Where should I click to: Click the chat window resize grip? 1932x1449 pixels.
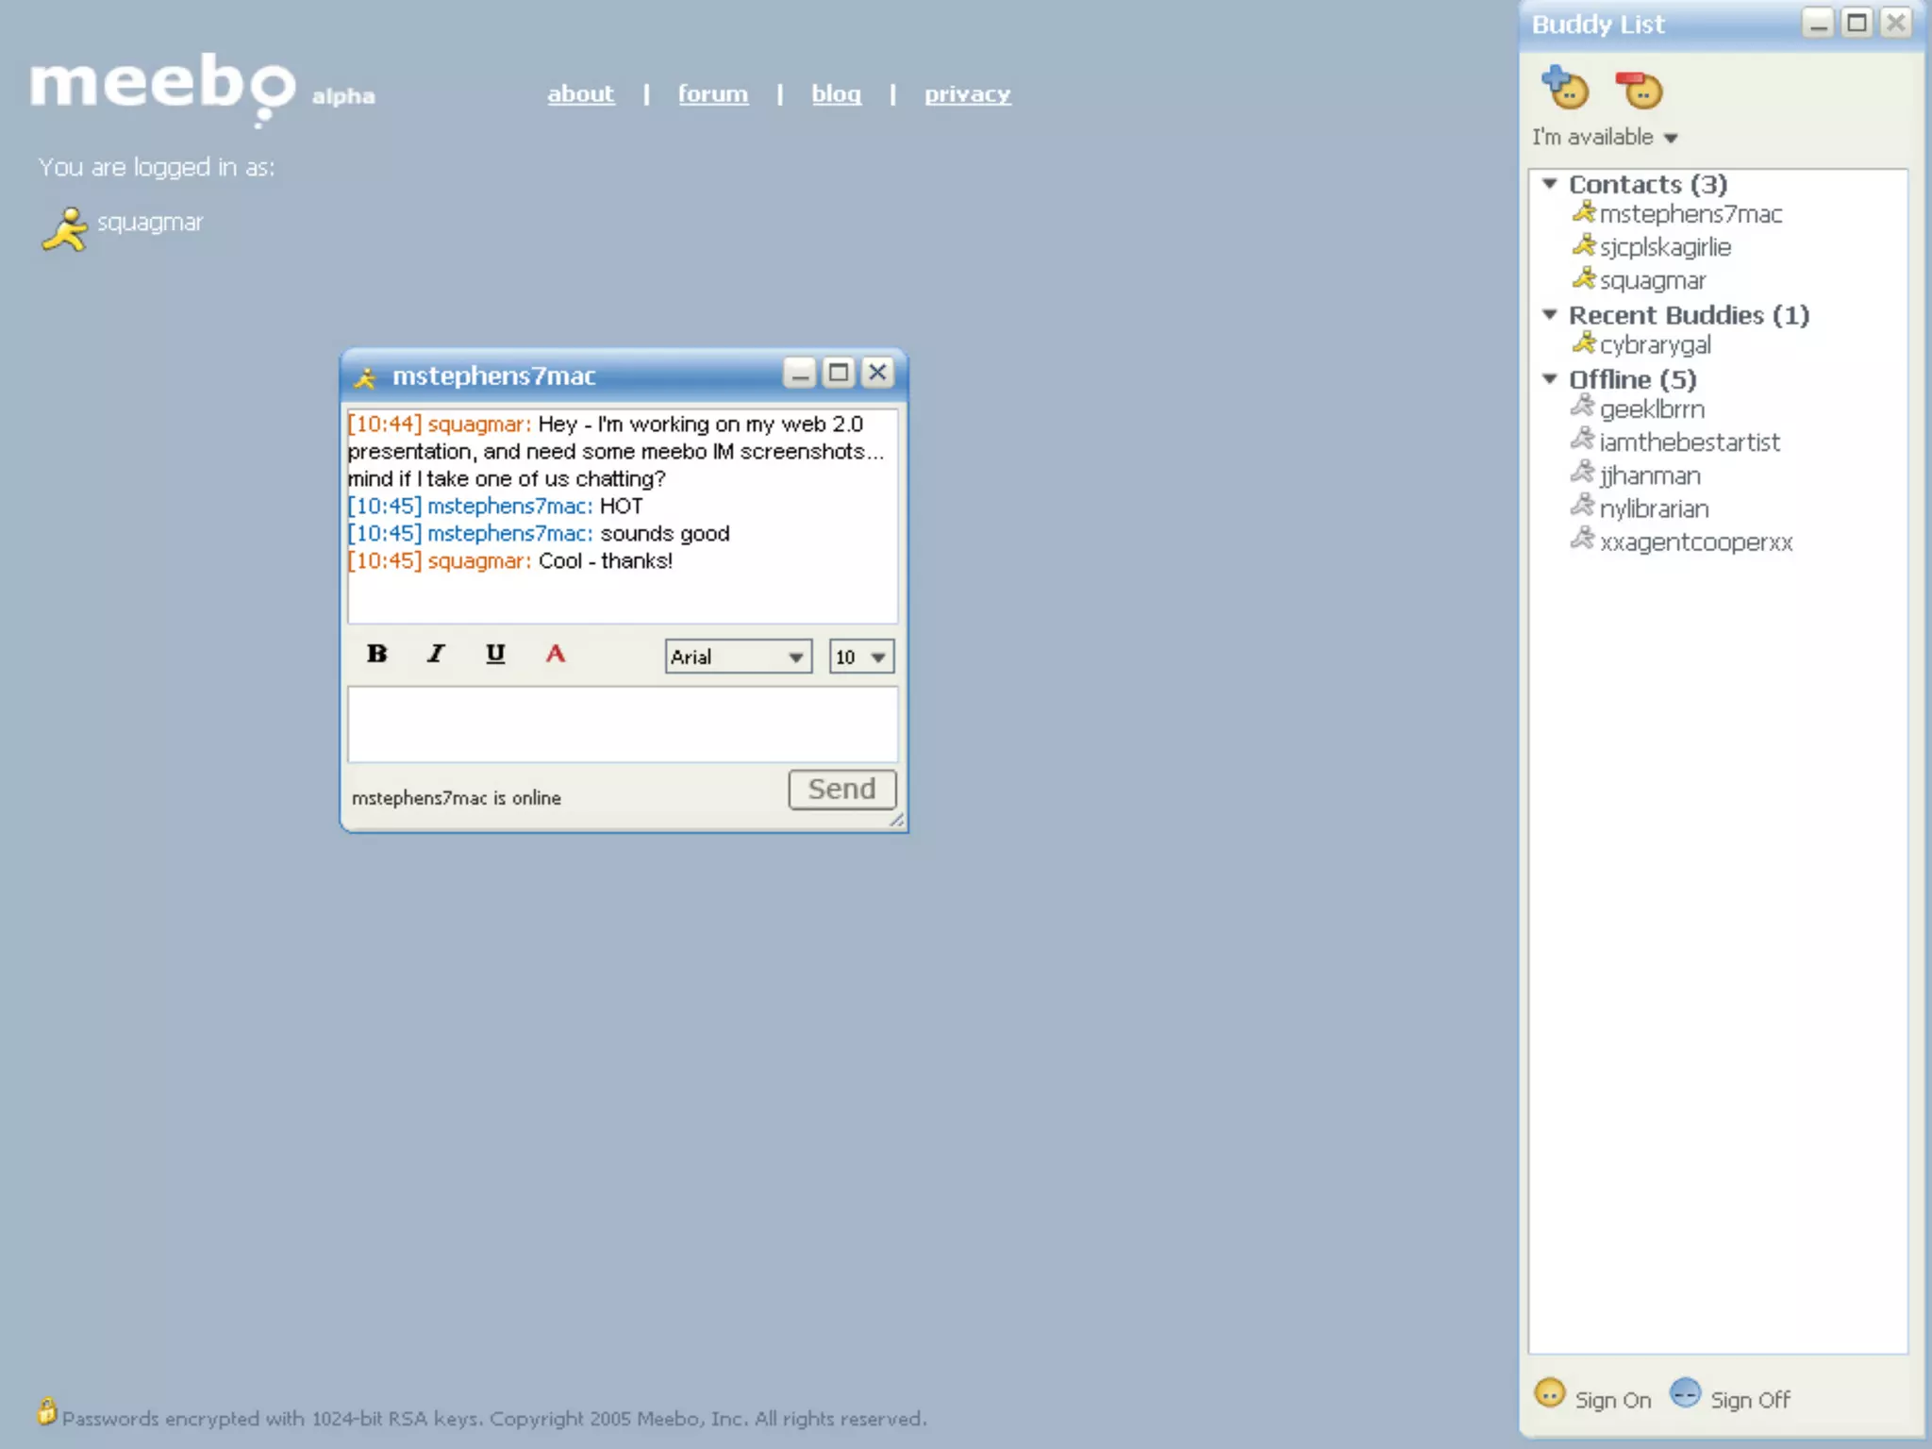tap(896, 821)
